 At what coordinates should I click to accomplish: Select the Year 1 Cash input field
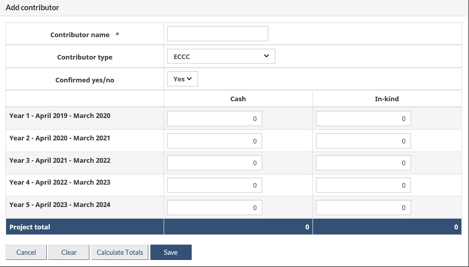pos(214,118)
